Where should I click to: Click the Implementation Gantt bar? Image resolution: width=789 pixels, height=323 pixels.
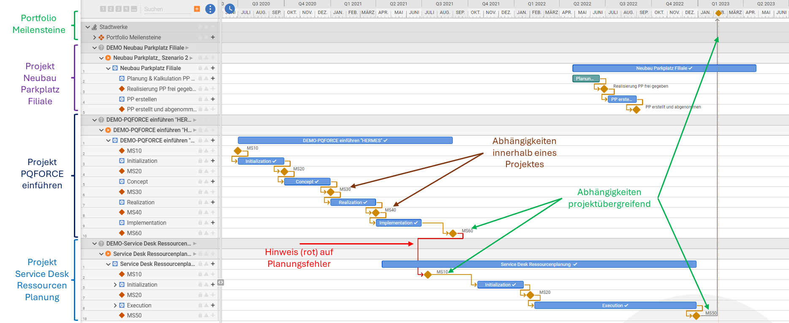click(398, 223)
